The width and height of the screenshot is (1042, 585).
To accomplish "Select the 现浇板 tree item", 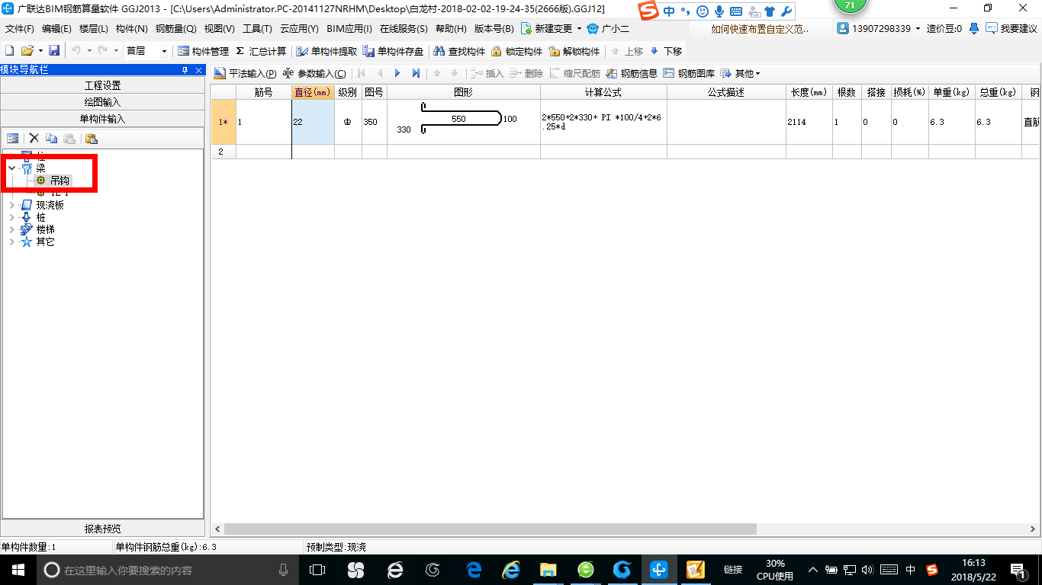I will (50, 205).
